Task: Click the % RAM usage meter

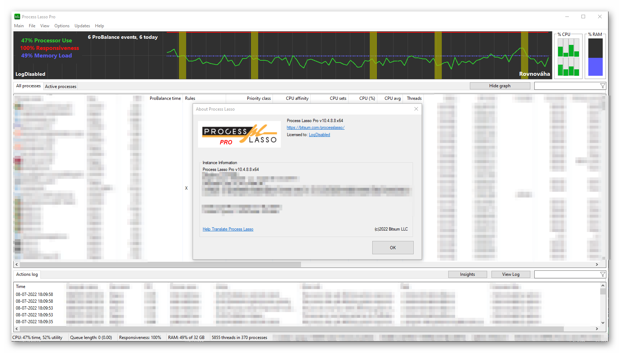Action: click(595, 57)
